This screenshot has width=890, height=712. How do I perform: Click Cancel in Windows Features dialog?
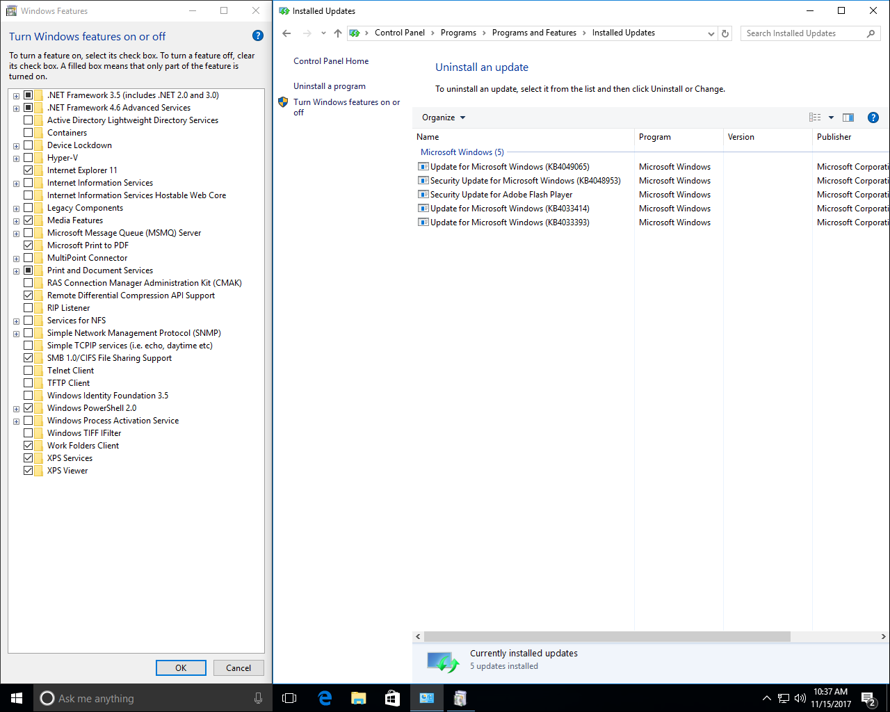pyautogui.click(x=238, y=668)
